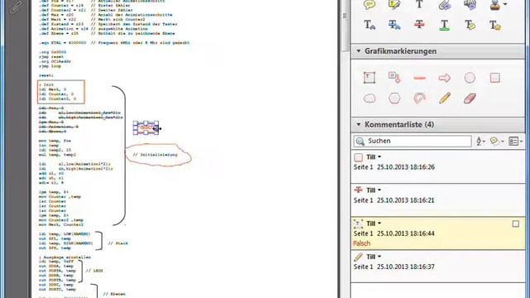
Task: Select the connected lines tool
Action: tap(420, 99)
